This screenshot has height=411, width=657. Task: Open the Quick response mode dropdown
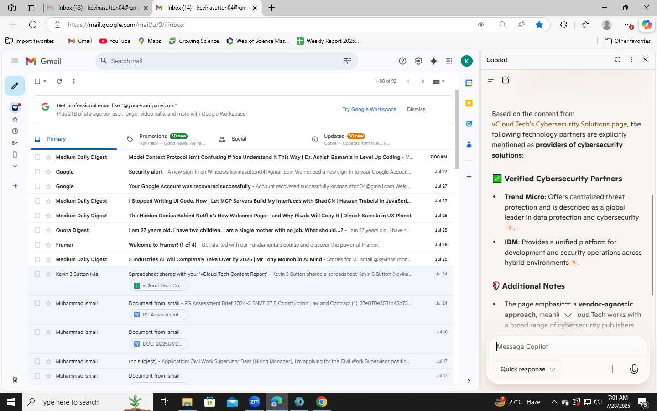[x=528, y=369]
